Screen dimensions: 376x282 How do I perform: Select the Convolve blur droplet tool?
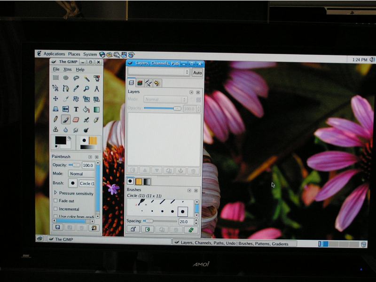pos(66,130)
